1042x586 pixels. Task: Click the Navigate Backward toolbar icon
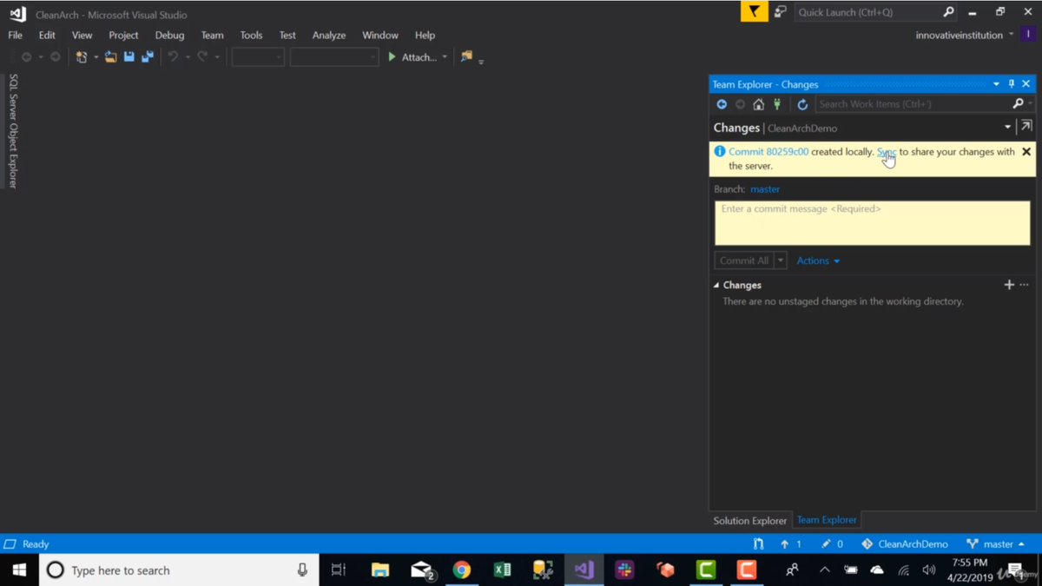pyautogui.click(x=27, y=57)
